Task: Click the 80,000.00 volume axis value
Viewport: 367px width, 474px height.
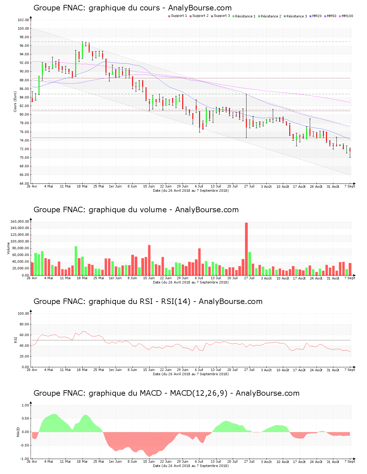Action: pos(20,248)
